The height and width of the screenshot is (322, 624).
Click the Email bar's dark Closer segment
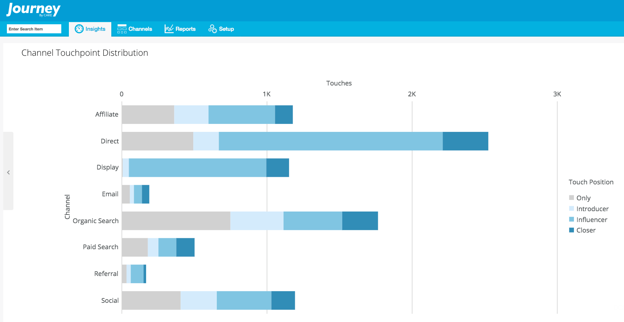pyautogui.click(x=146, y=194)
